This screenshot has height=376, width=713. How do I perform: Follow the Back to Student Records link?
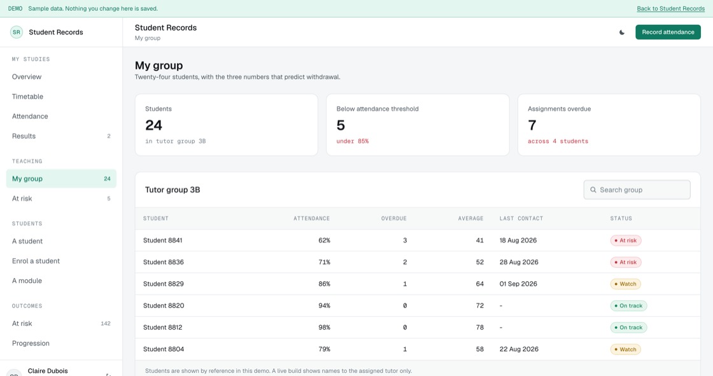671,9
